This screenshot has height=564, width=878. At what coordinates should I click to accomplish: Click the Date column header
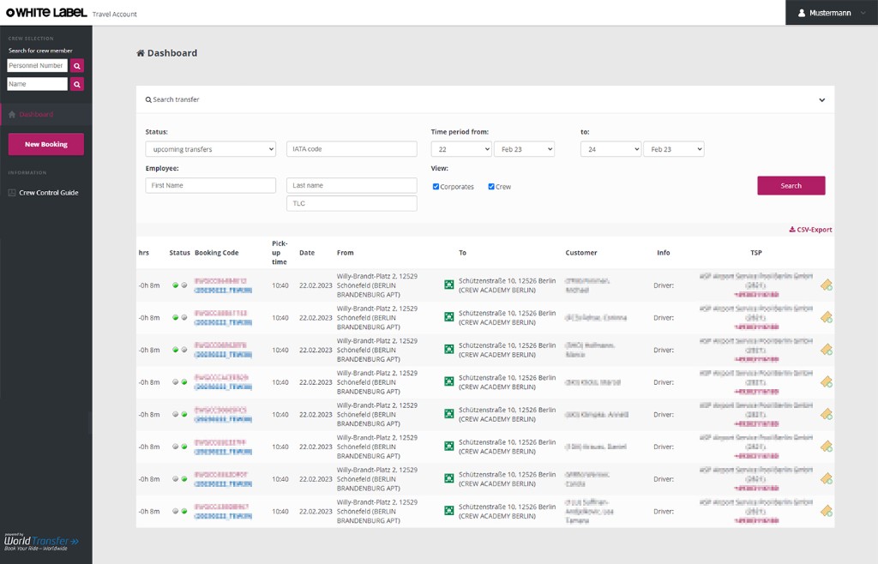(x=307, y=253)
